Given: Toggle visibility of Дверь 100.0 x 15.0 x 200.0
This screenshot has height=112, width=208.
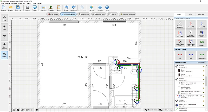Looking at the screenshot, I should (x=203, y=71).
